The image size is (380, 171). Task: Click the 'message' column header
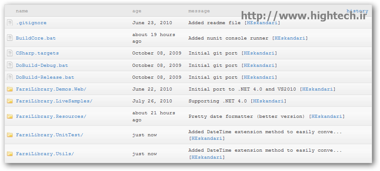(x=199, y=11)
